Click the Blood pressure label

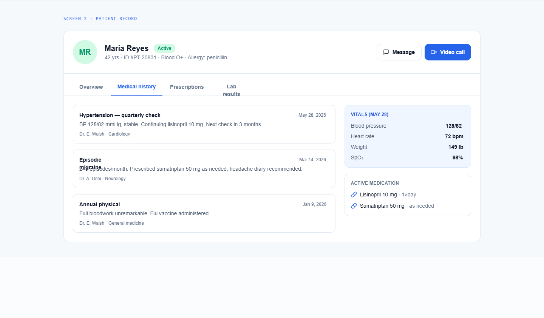[x=368, y=126]
